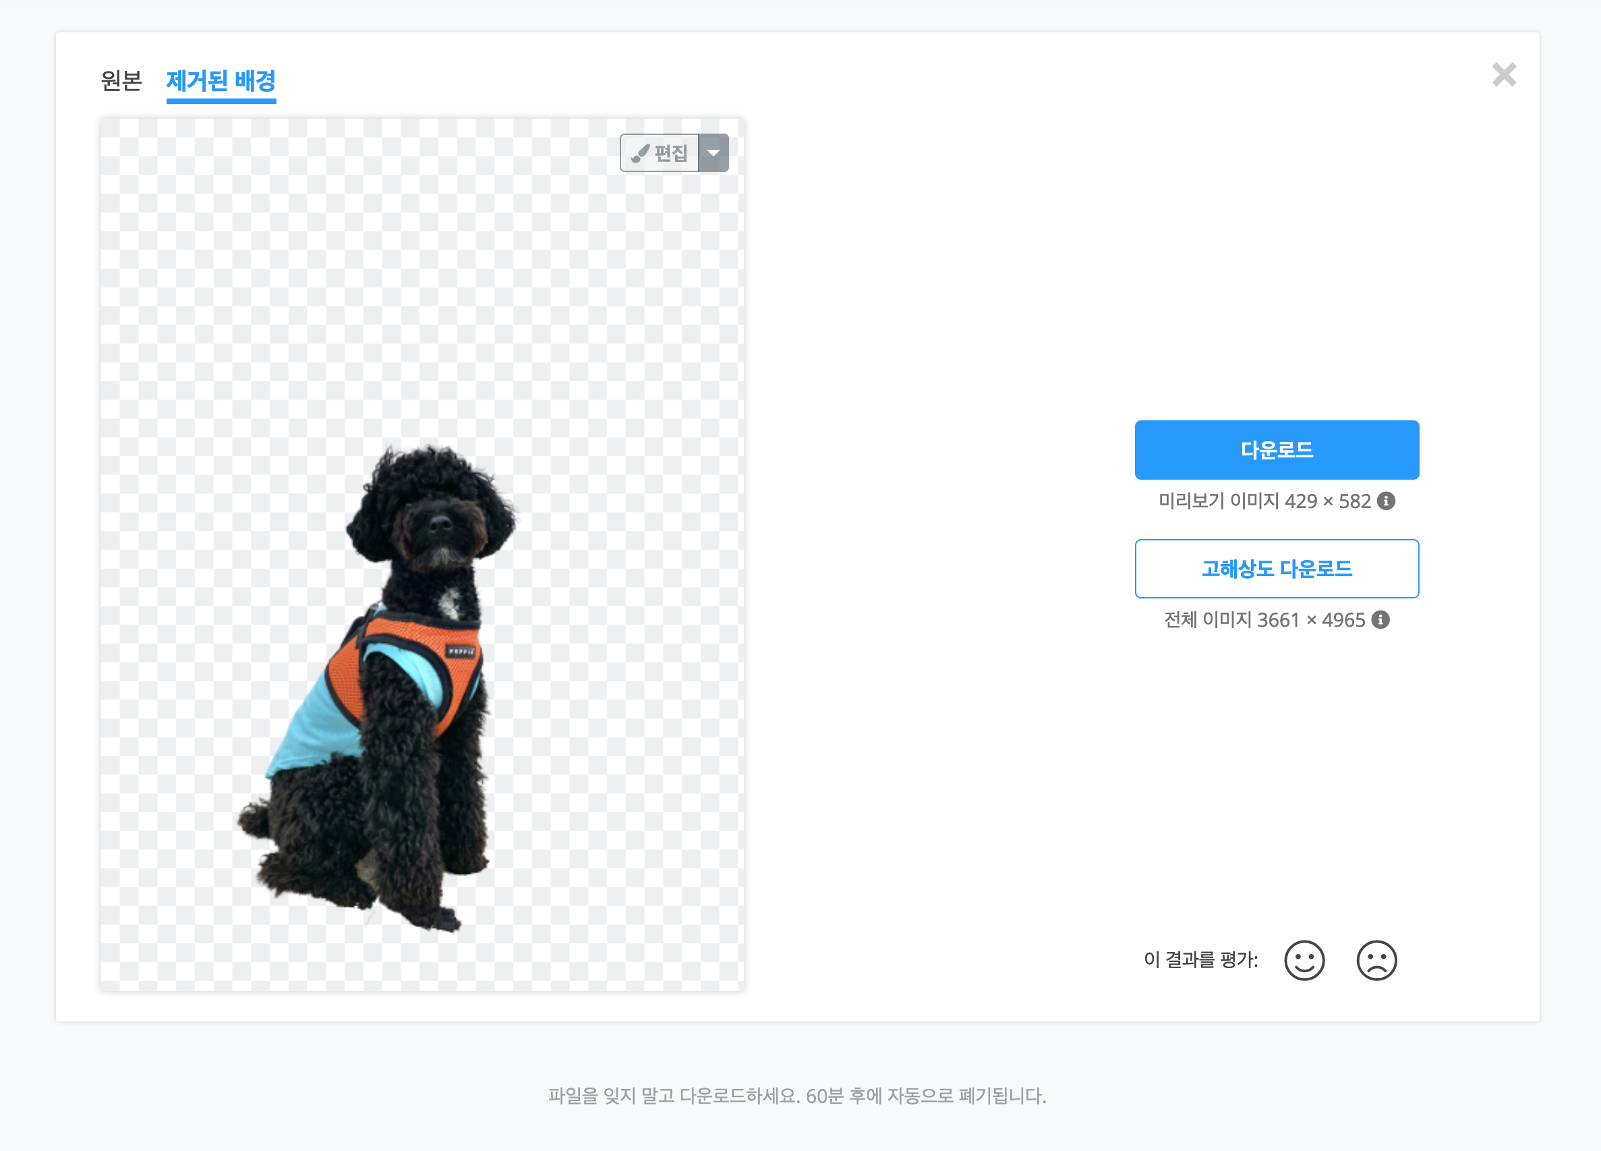1601x1151 pixels.
Task: Click the X icon to dismiss the result dialog
Action: pyautogui.click(x=1506, y=75)
